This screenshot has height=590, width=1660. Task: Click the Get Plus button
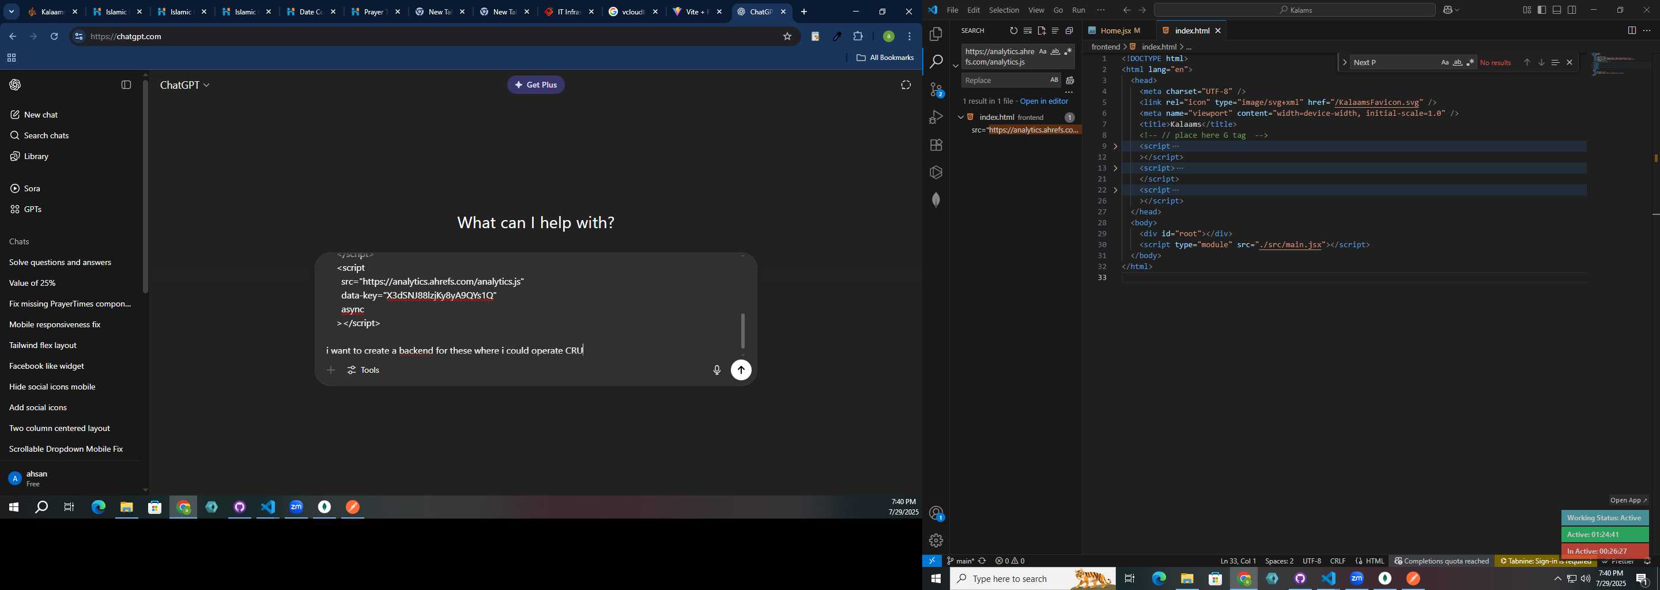(535, 85)
